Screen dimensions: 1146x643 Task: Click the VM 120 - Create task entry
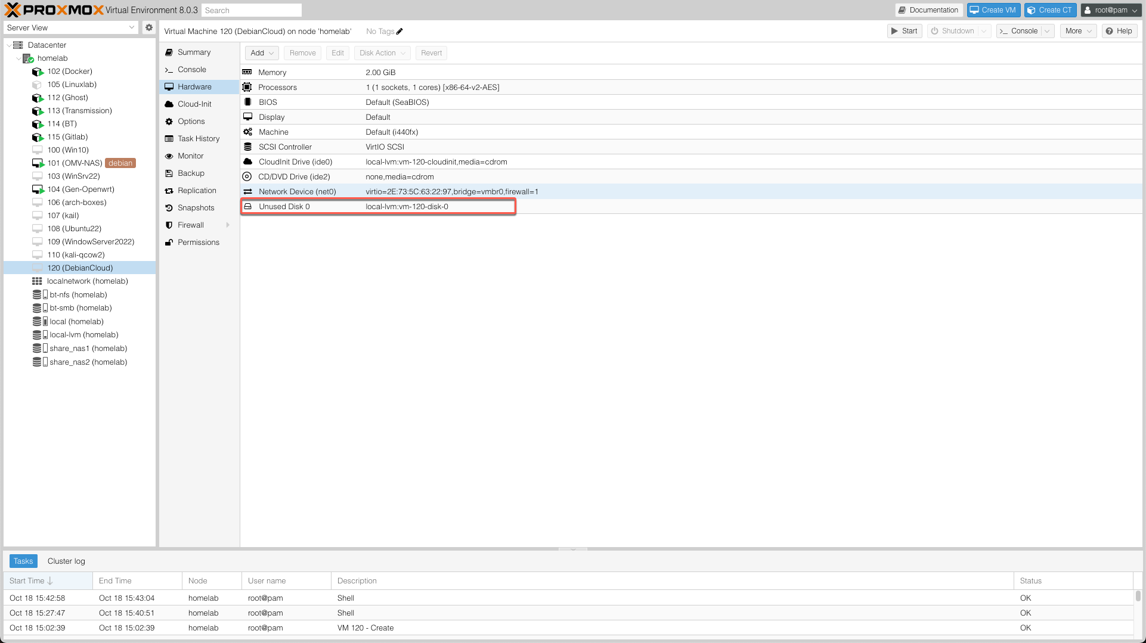click(568, 628)
